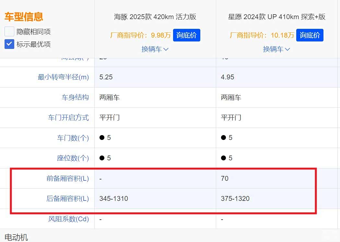The image size is (340, 242).
Task: Click the 车型信息 heading
Action: pos(24,17)
